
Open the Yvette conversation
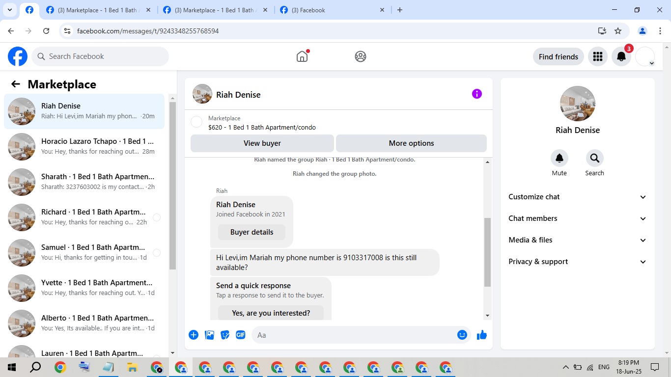tap(84, 288)
